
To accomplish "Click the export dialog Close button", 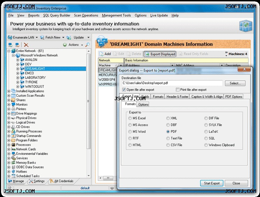I will (236, 183).
